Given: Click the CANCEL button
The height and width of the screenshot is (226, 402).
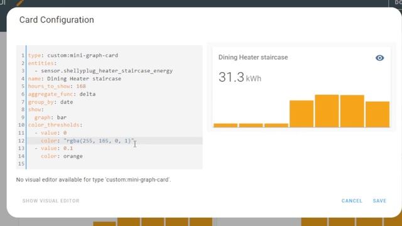Looking at the screenshot, I should [x=352, y=201].
